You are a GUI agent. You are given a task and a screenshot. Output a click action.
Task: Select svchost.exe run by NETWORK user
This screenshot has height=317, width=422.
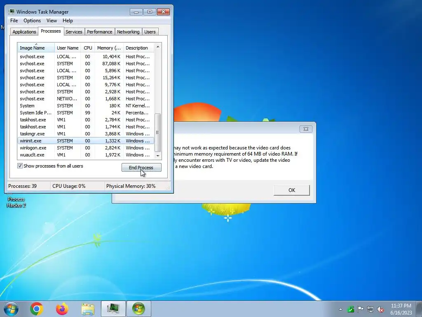click(86, 99)
